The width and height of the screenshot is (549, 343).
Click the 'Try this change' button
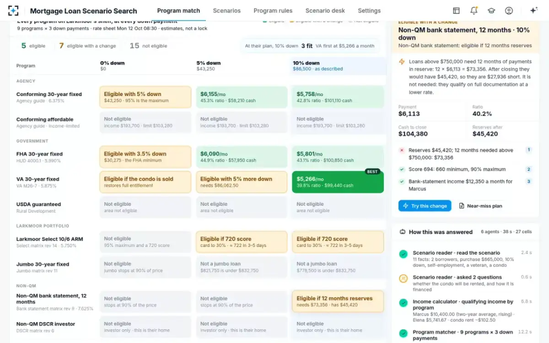pyautogui.click(x=425, y=206)
